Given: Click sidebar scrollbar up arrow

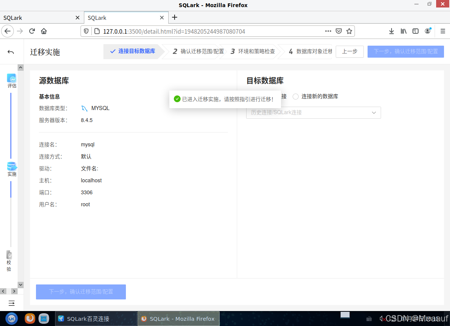Looking at the screenshot, I should point(21,68).
